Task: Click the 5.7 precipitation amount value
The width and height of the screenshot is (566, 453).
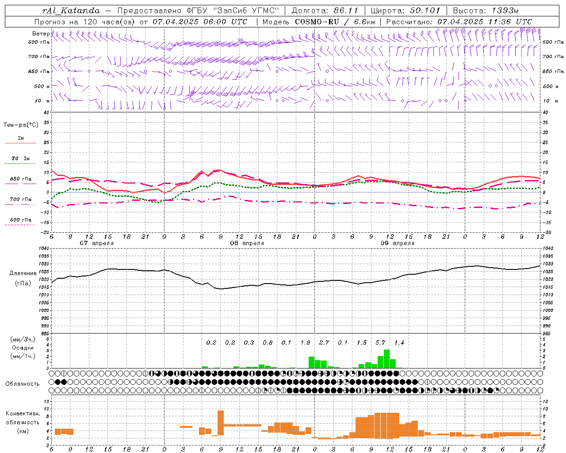Action: 381,343
